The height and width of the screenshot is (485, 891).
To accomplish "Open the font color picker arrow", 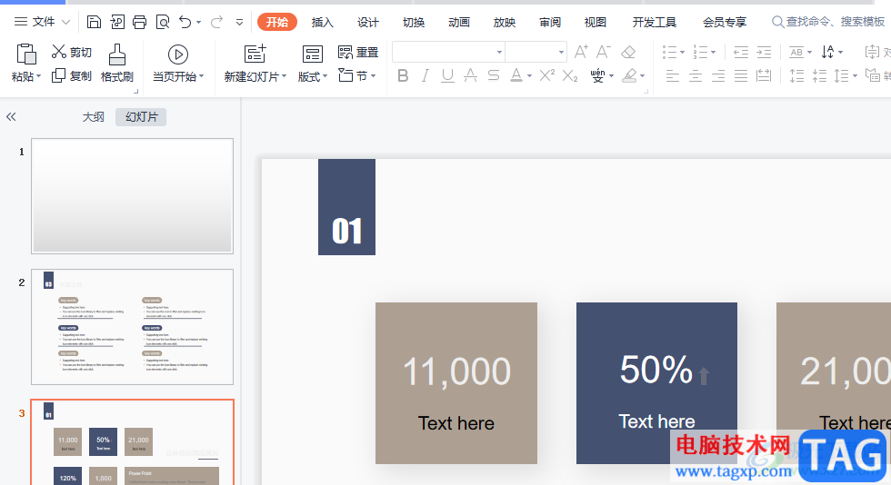I will click(x=529, y=76).
